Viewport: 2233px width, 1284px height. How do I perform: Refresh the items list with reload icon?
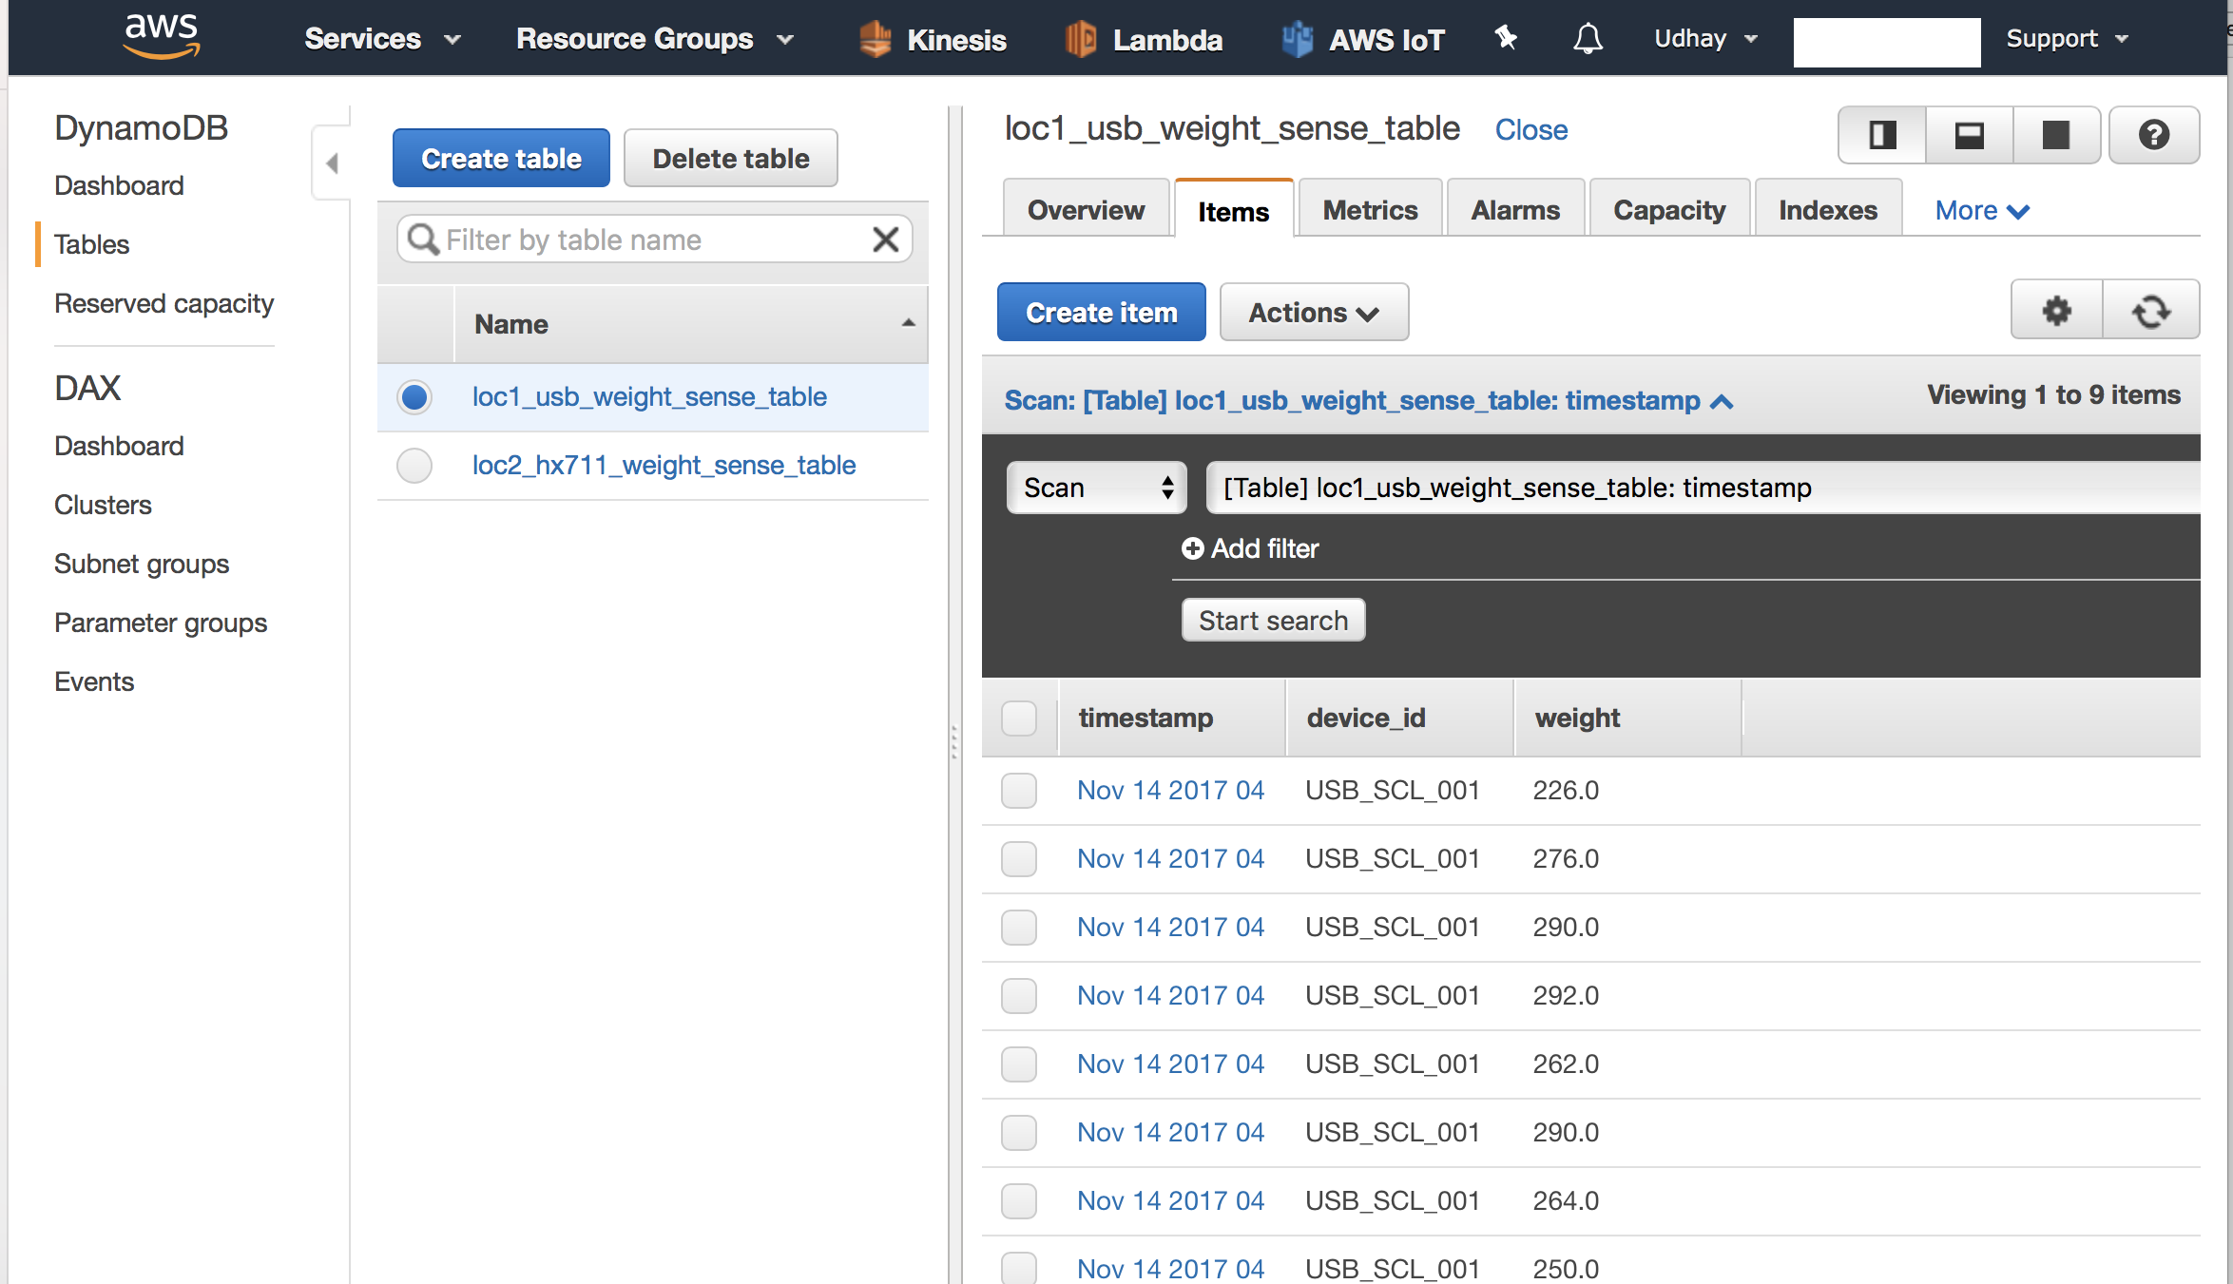[x=2150, y=311]
